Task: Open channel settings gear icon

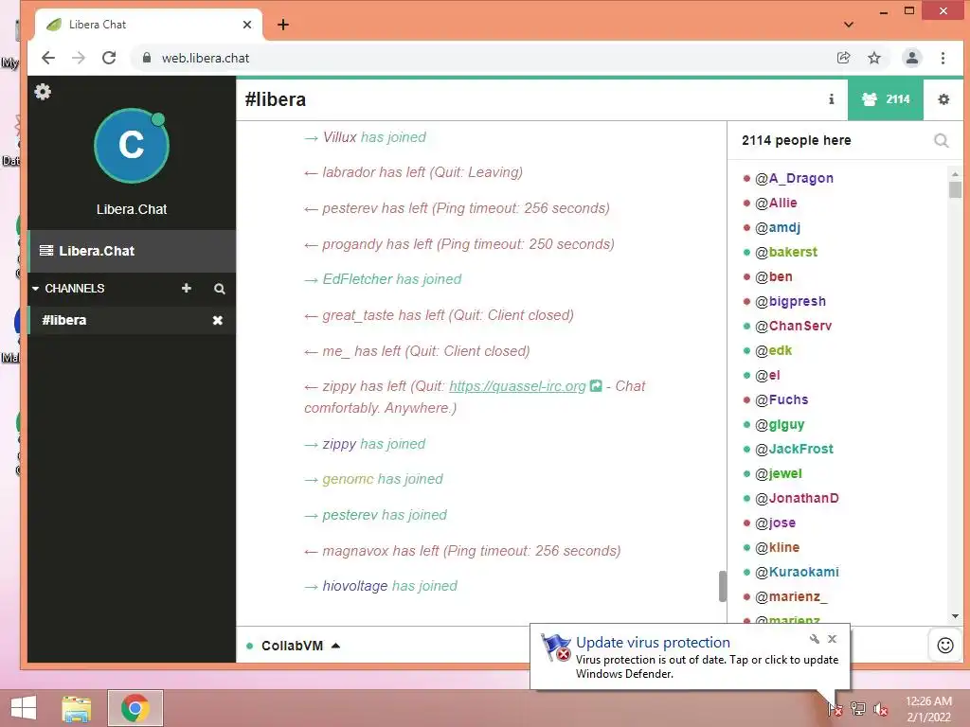Action: 943,98
